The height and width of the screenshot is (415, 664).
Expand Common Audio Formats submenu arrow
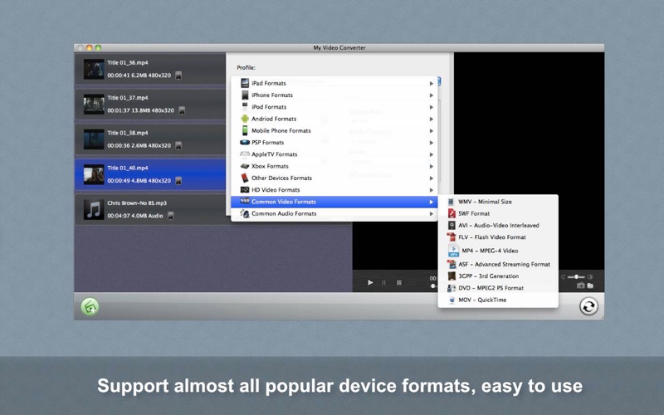coord(431,214)
